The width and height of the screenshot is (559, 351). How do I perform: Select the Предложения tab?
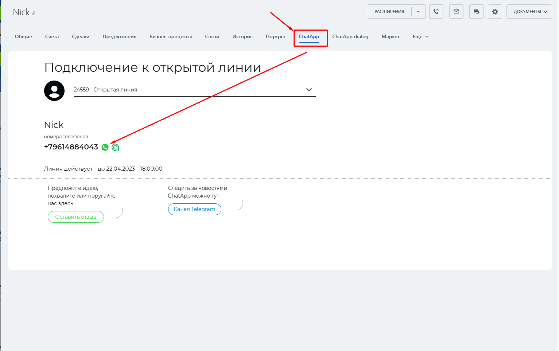coord(120,37)
